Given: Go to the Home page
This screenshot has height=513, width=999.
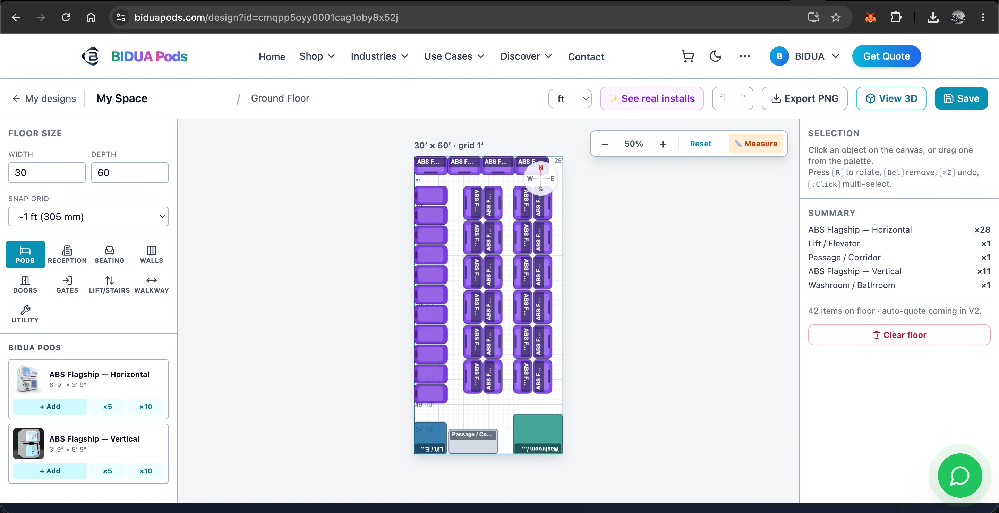Looking at the screenshot, I should coord(272,57).
